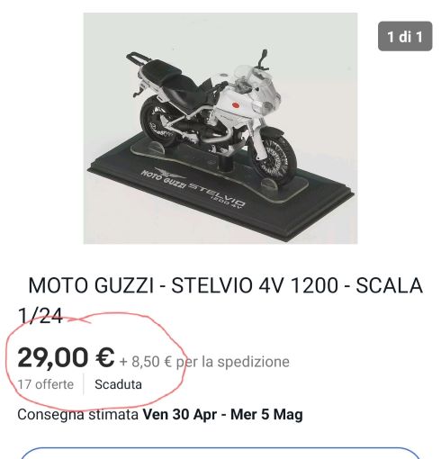
Task: Tap the "1/24" scale text under title
Action: click(x=40, y=316)
